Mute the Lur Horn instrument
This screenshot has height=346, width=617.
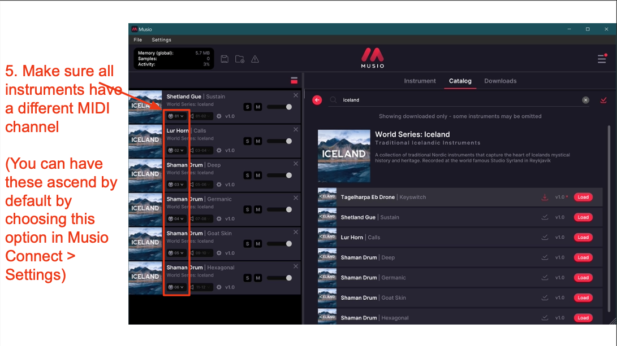click(x=258, y=141)
